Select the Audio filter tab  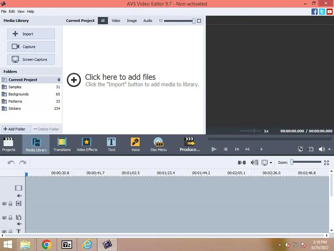[148, 21]
